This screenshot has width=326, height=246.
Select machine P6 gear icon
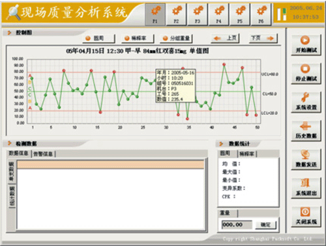pos(261,10)
